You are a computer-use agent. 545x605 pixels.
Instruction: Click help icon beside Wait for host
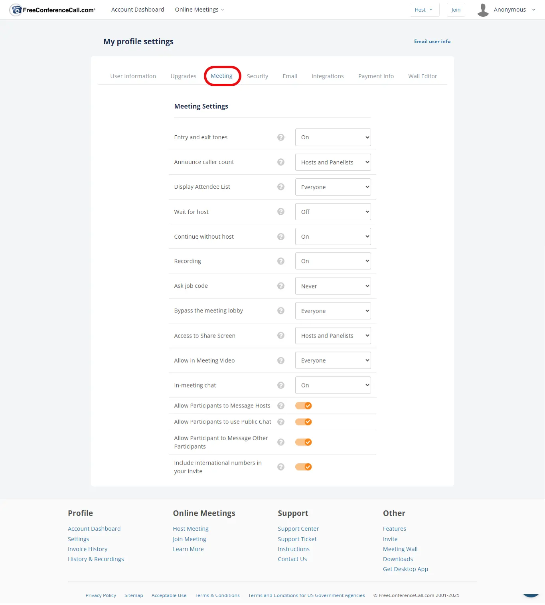click(x=281, y=212)
